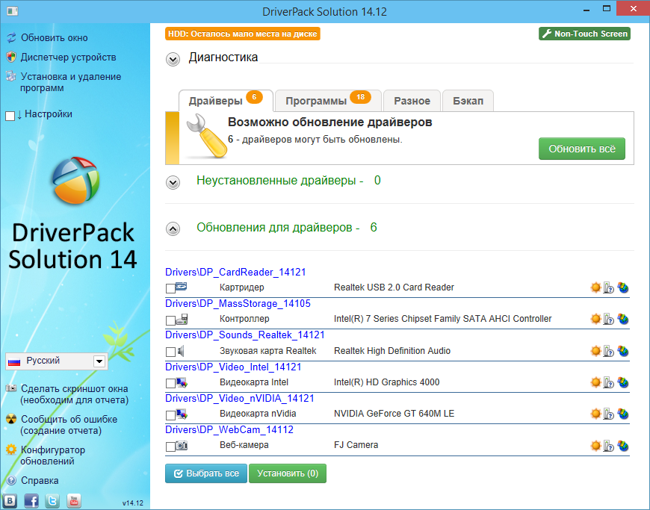
Task: Tick checkbox for Картридер driver
Action: pyautogui.click(x=170, y=288)
